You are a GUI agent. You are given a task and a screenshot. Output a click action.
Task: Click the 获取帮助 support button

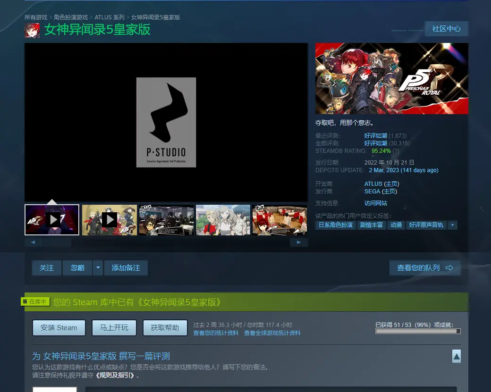(x=165, y=327)
